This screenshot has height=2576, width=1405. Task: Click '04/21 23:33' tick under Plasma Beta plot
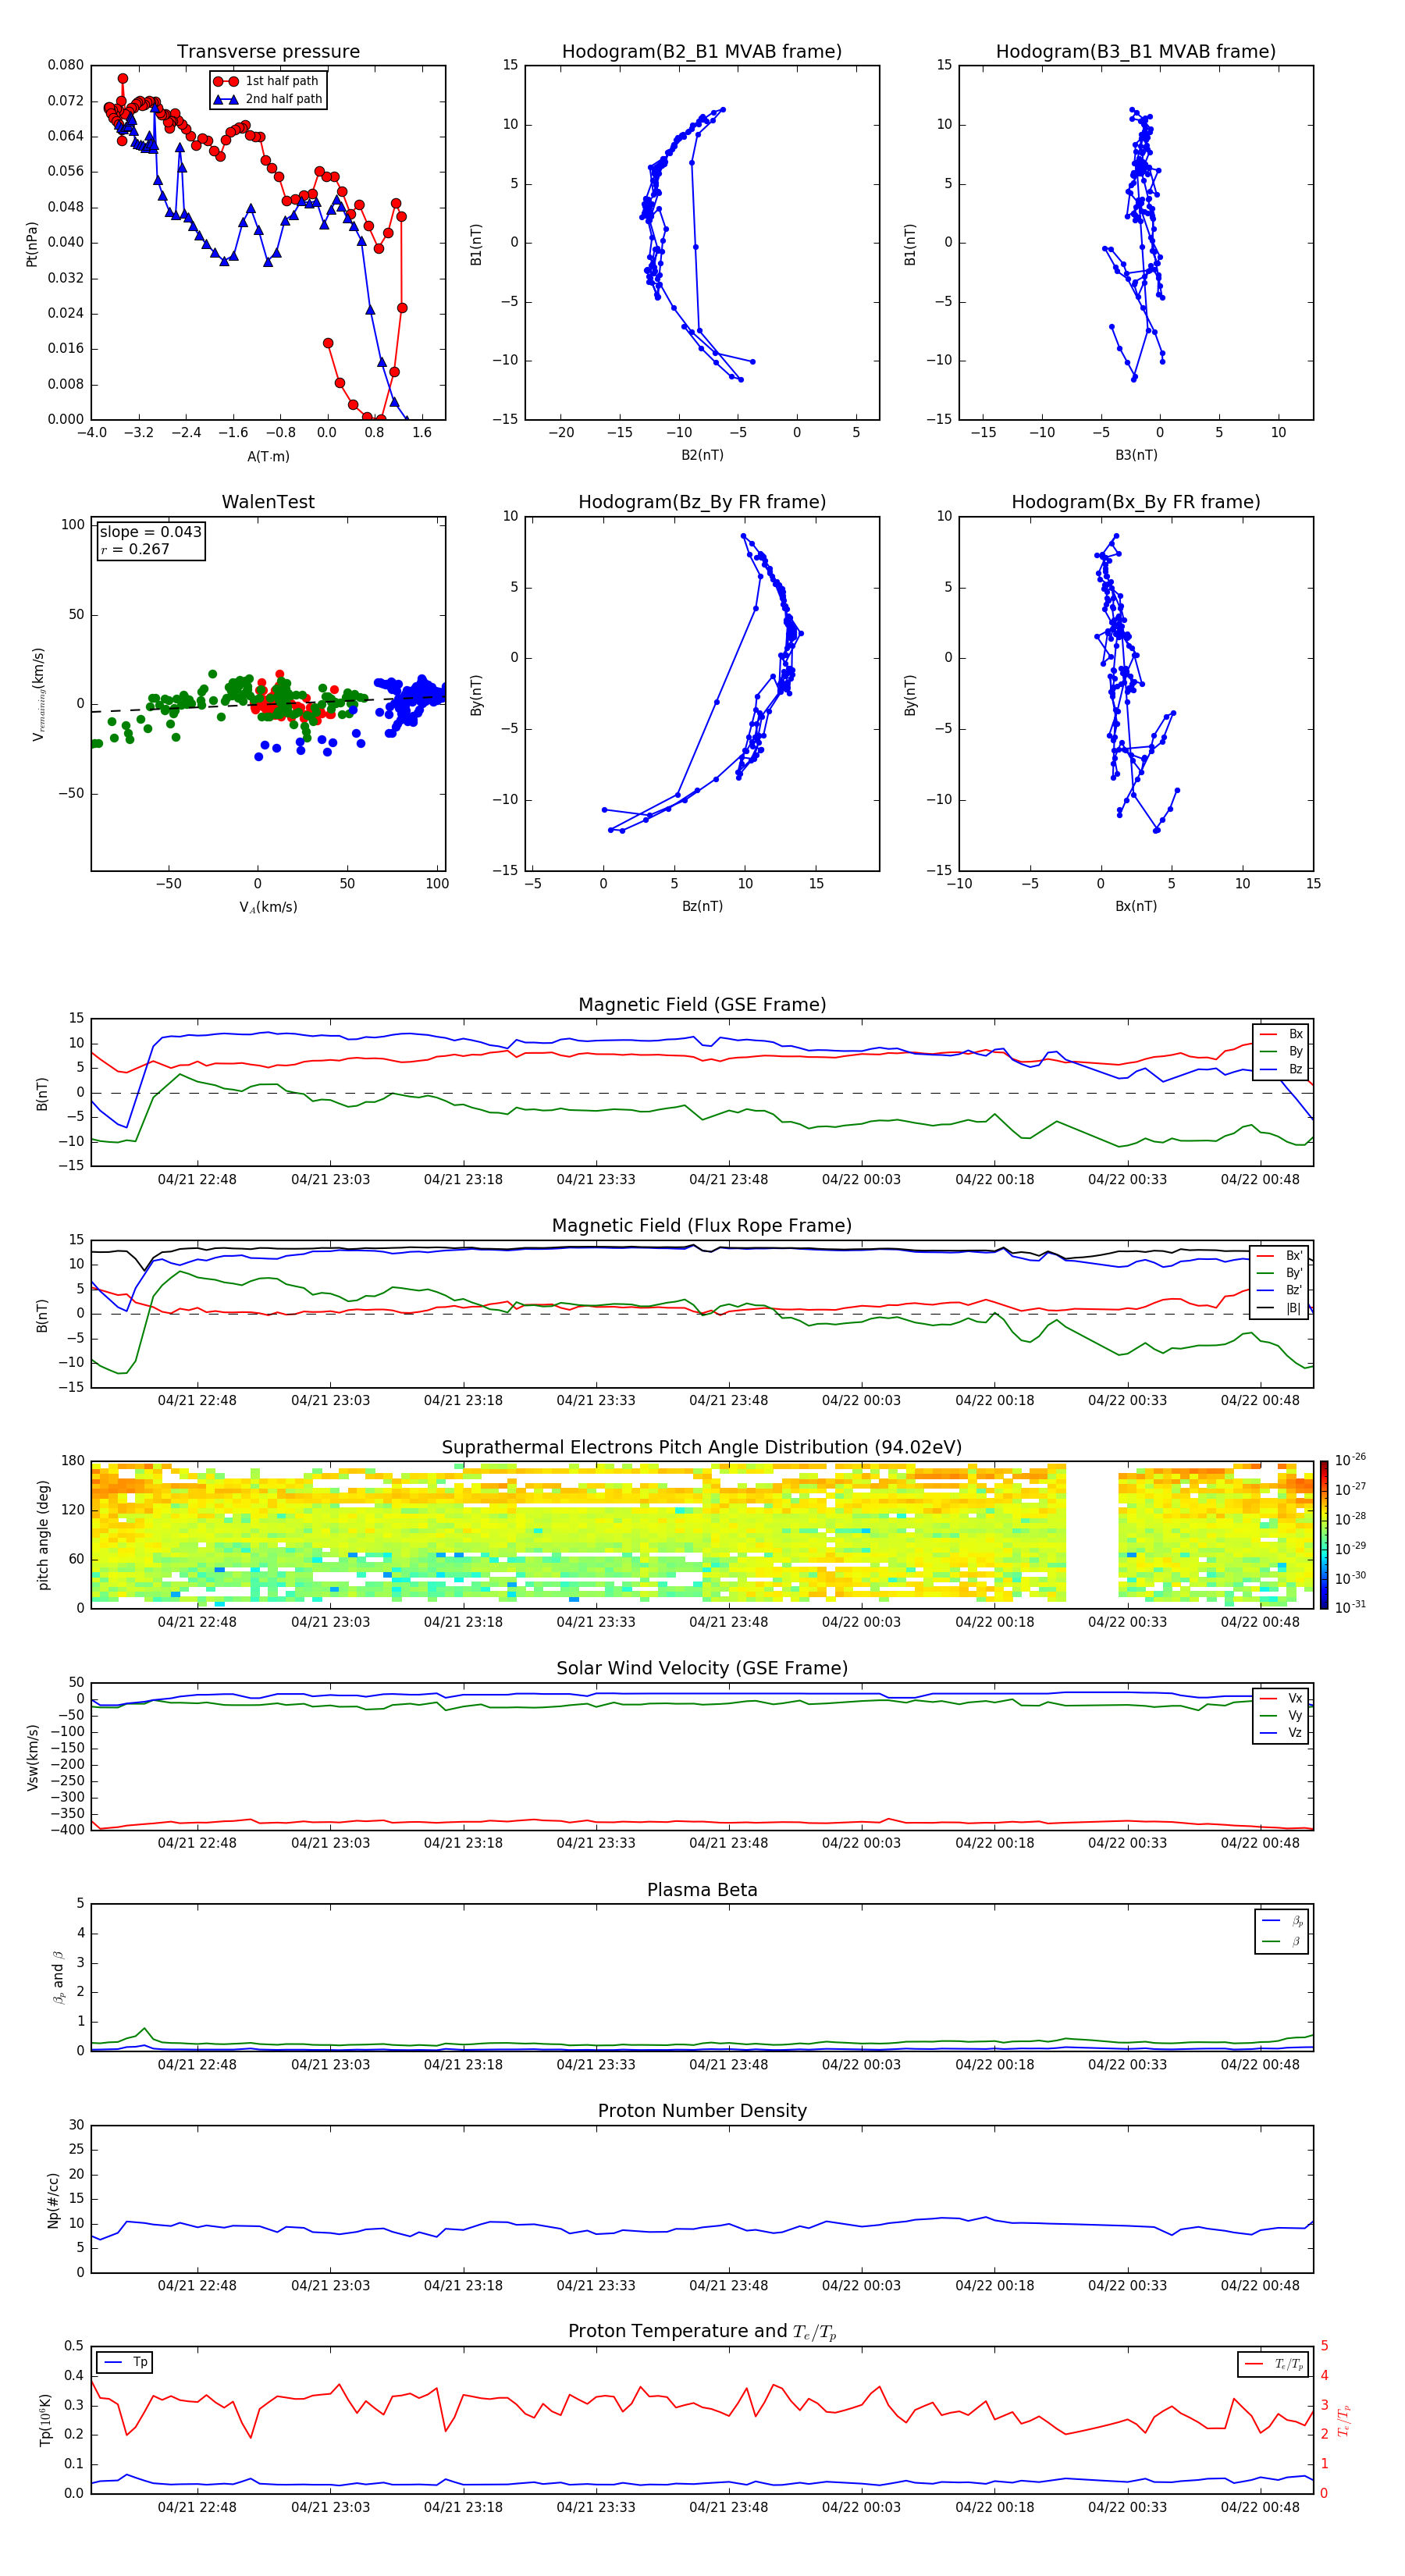tap(596, 2064)
